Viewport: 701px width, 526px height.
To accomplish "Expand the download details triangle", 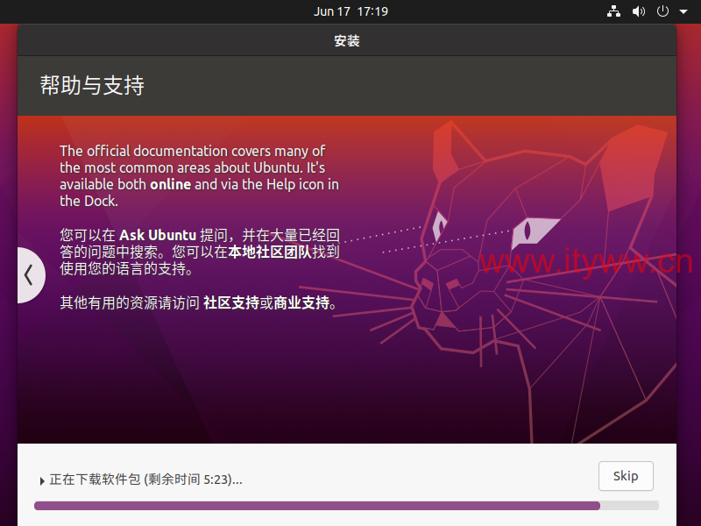I will pos(42,480).
